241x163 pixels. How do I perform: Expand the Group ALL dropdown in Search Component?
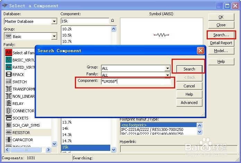pos(167,68)
